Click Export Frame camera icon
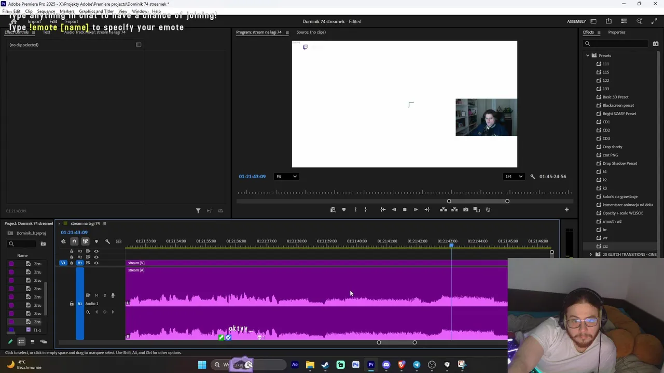The image size is (664, 373). 465,210
